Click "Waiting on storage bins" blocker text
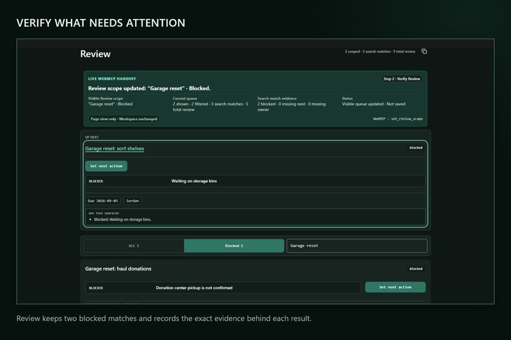 (194, 181)
